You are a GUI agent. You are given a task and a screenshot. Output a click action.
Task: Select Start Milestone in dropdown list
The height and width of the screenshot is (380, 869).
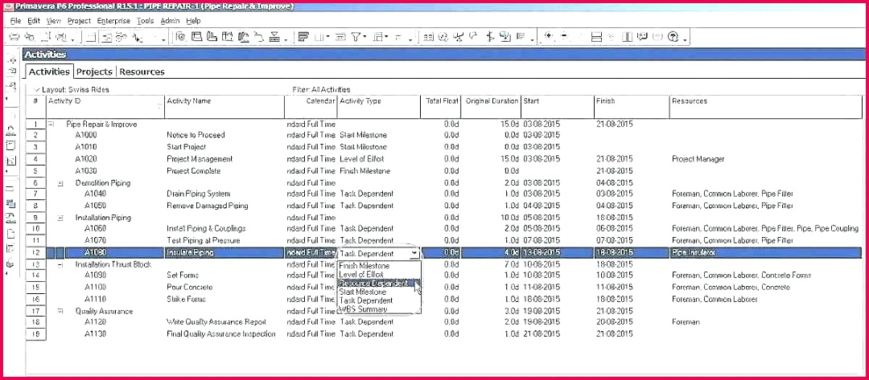pos(379,292)
